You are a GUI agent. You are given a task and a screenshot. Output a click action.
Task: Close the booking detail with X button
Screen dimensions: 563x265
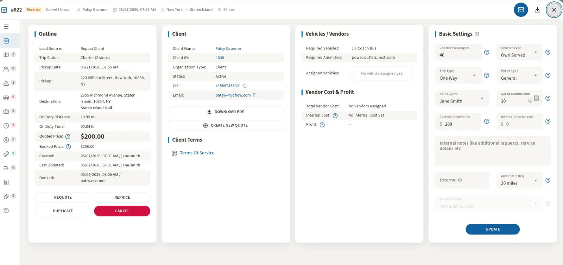[554, 10]
